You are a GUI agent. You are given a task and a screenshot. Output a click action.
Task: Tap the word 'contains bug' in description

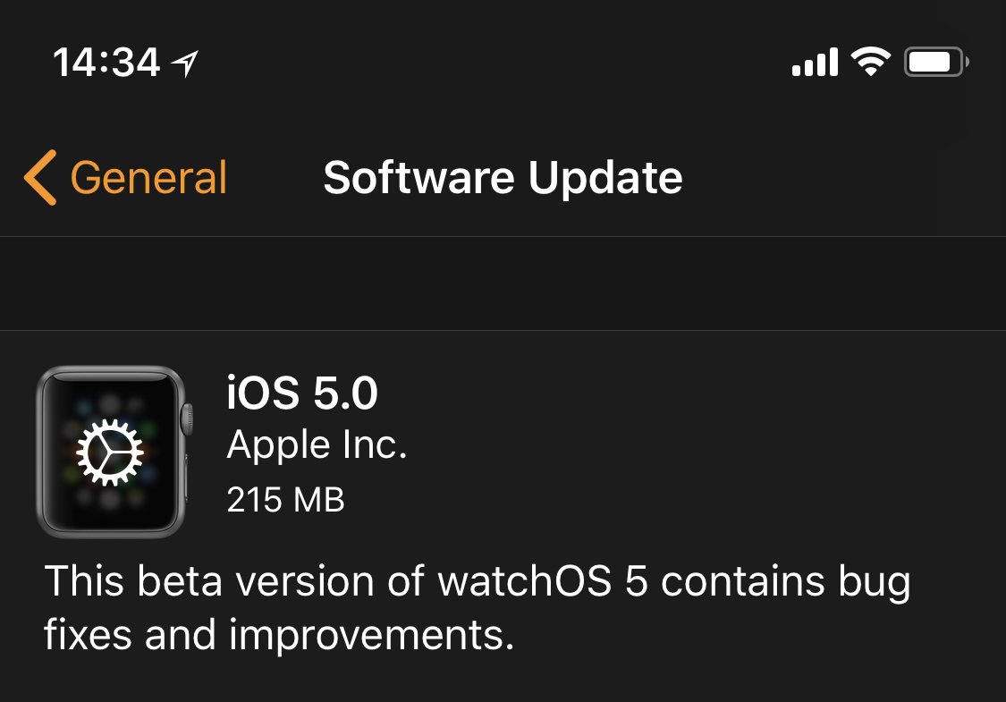[x=785, y=582]
